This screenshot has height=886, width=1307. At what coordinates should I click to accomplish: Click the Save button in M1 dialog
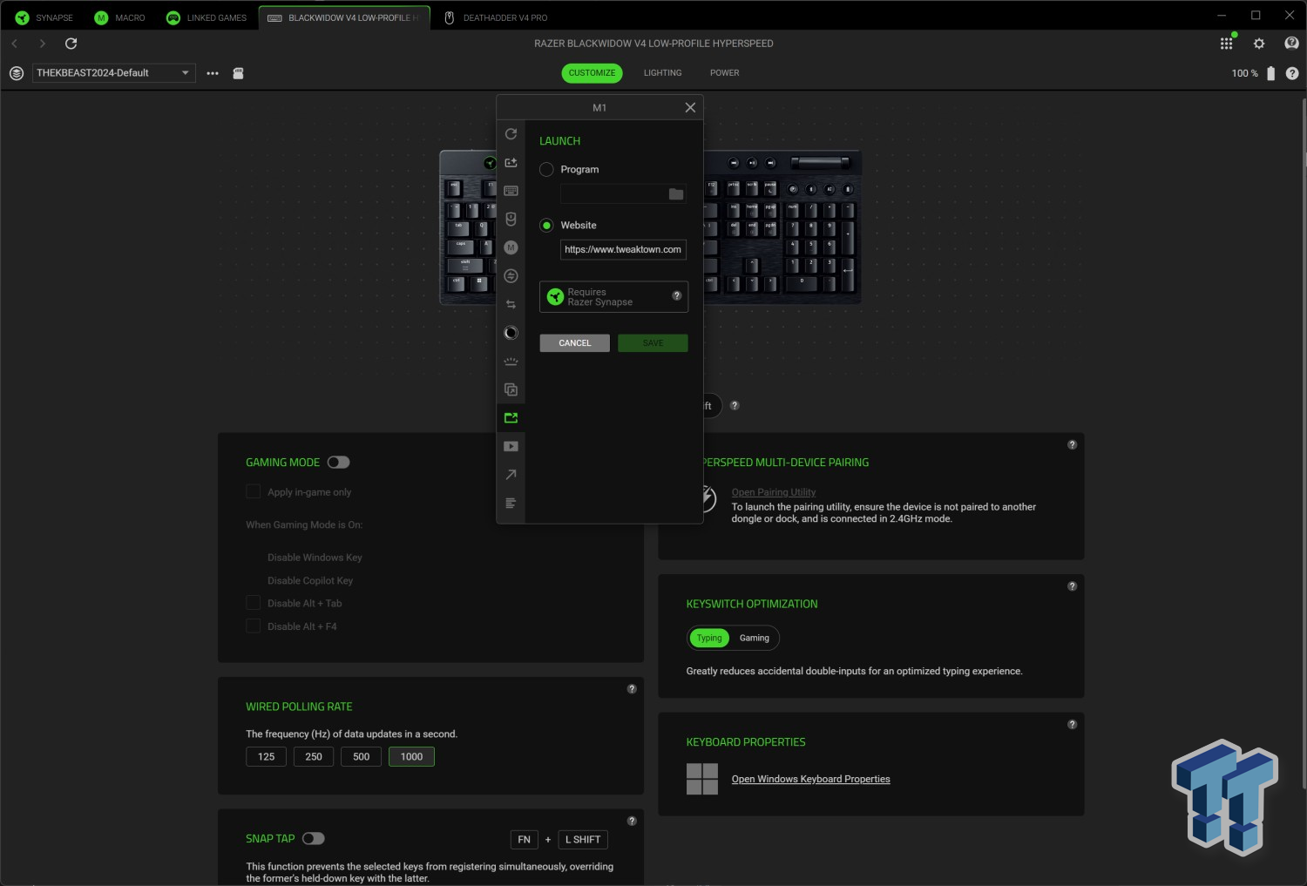[x=653, y=343]
